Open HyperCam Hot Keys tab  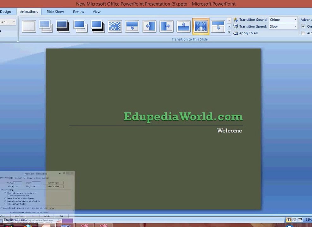(14, 178)
